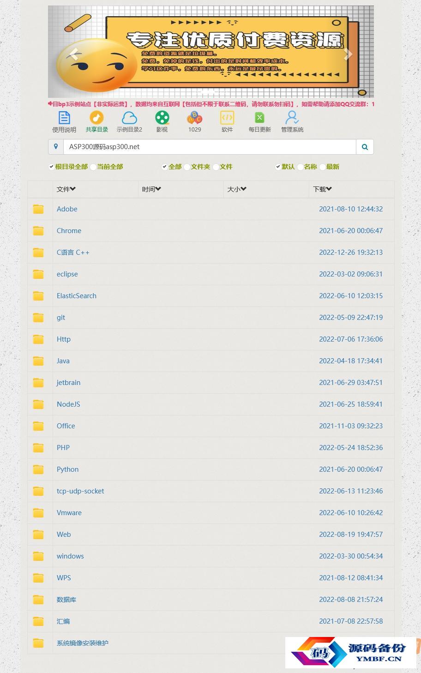Click timestamp 2022-05-09 22:47:19
Image resolution: width=421 pixels, height=673 pixels.
[x=351, y=318]
